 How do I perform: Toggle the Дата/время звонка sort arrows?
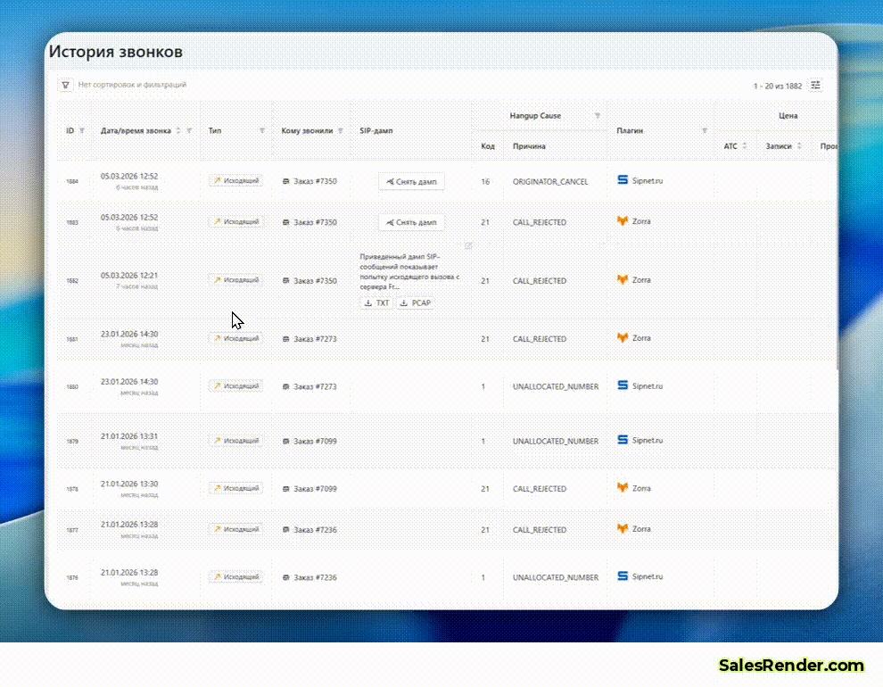177,130
